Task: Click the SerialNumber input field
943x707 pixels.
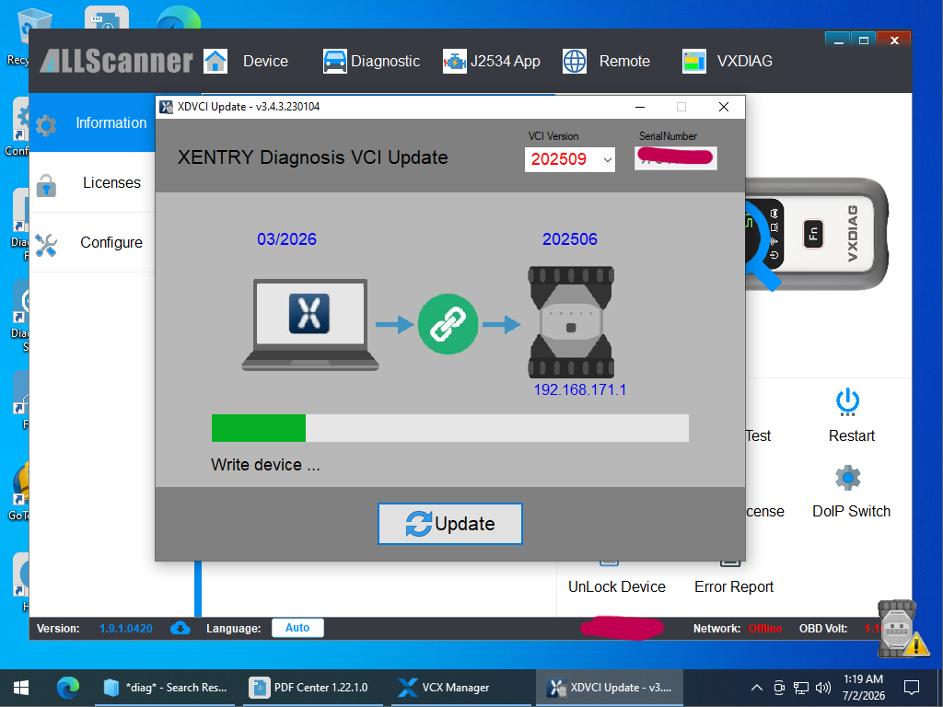Action: tap(675, 158)
